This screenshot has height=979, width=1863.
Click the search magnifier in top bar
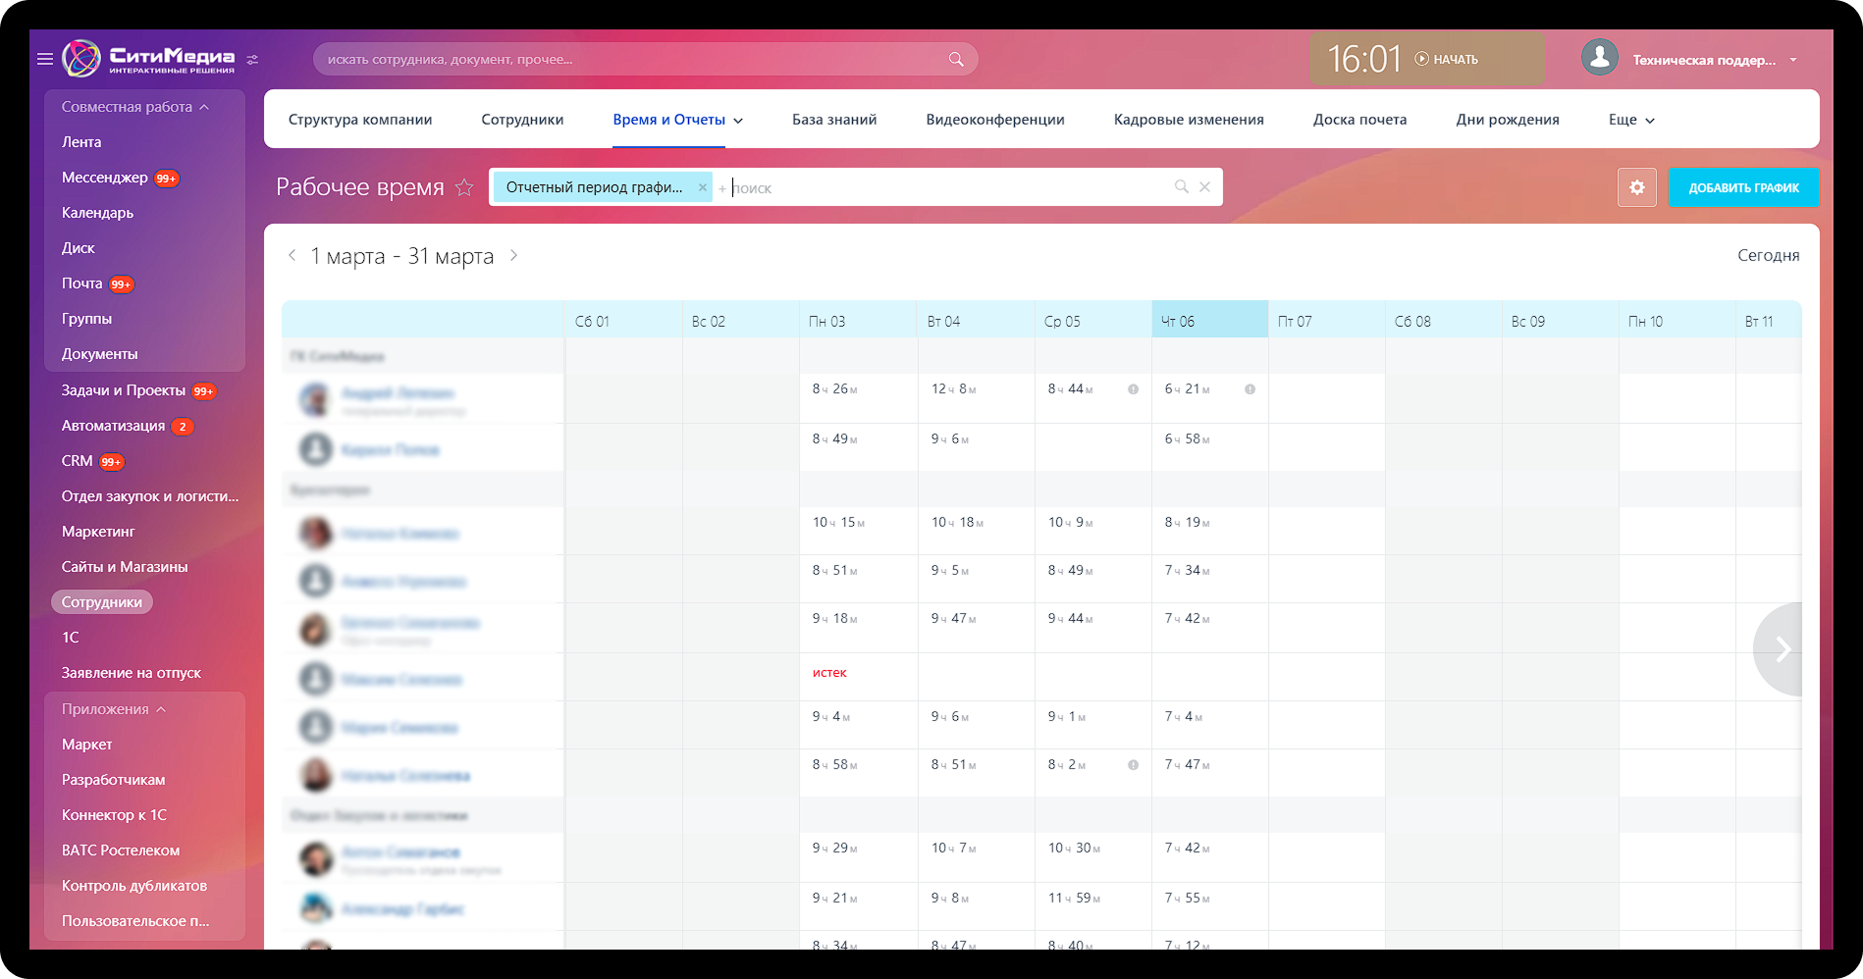(x=955, y=60)
